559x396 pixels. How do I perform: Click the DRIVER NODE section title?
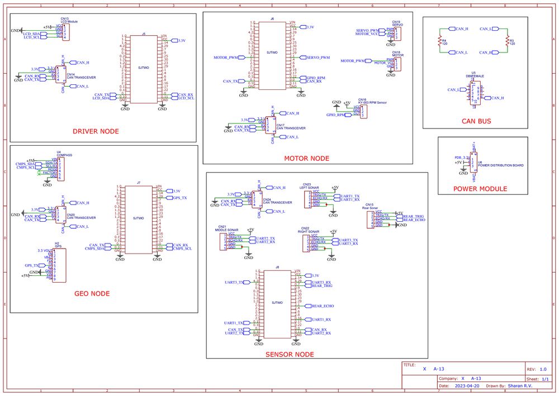pos(96,131)
